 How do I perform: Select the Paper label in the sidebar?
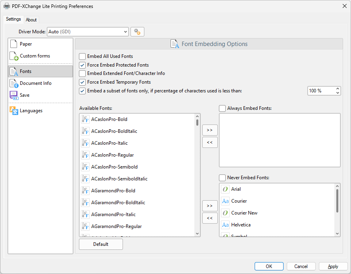[x=26, y=44]
